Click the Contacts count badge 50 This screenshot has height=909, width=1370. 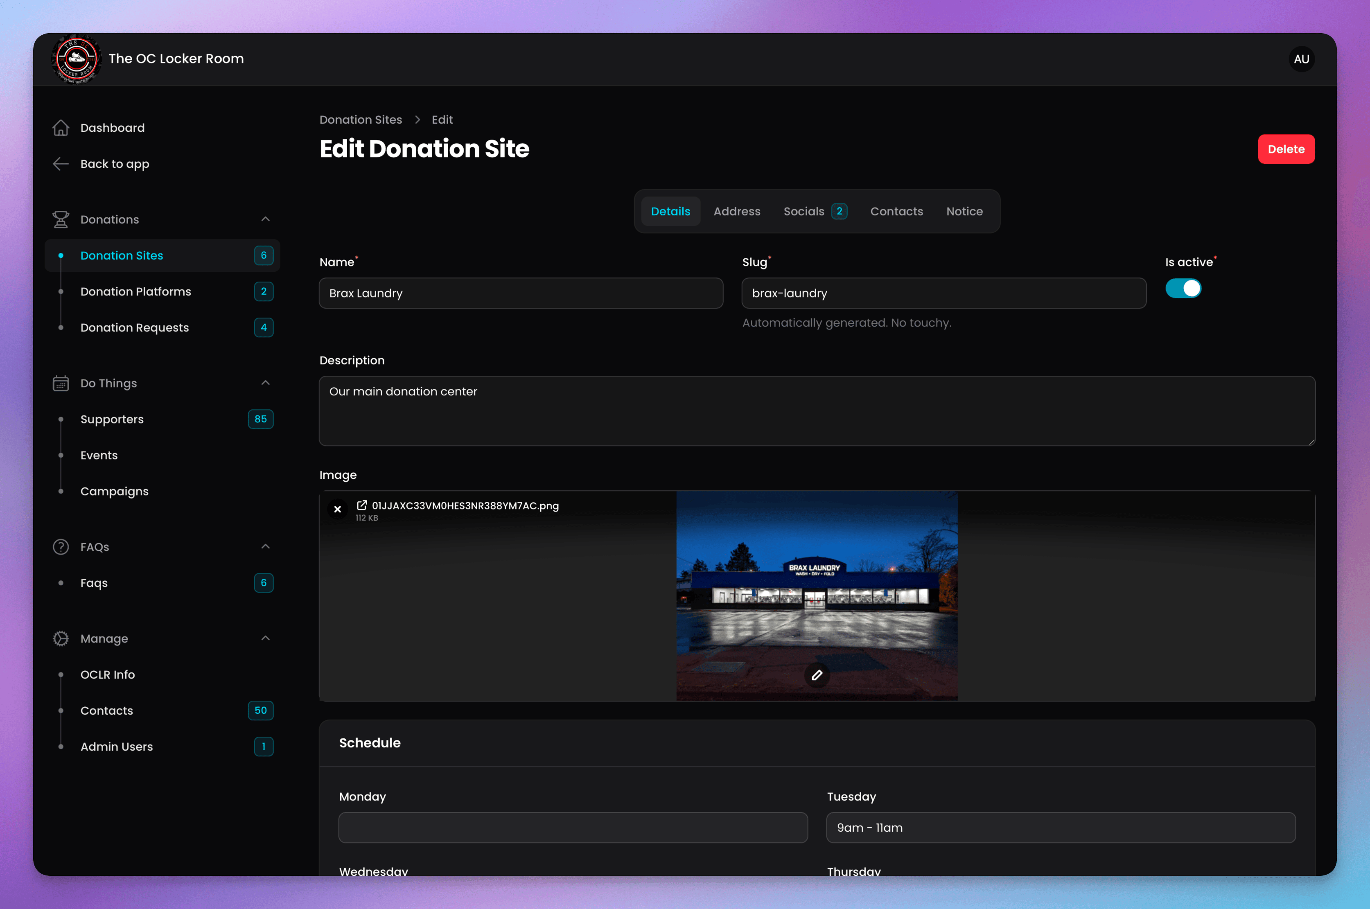pyautogui.click(x=260, y=710)
